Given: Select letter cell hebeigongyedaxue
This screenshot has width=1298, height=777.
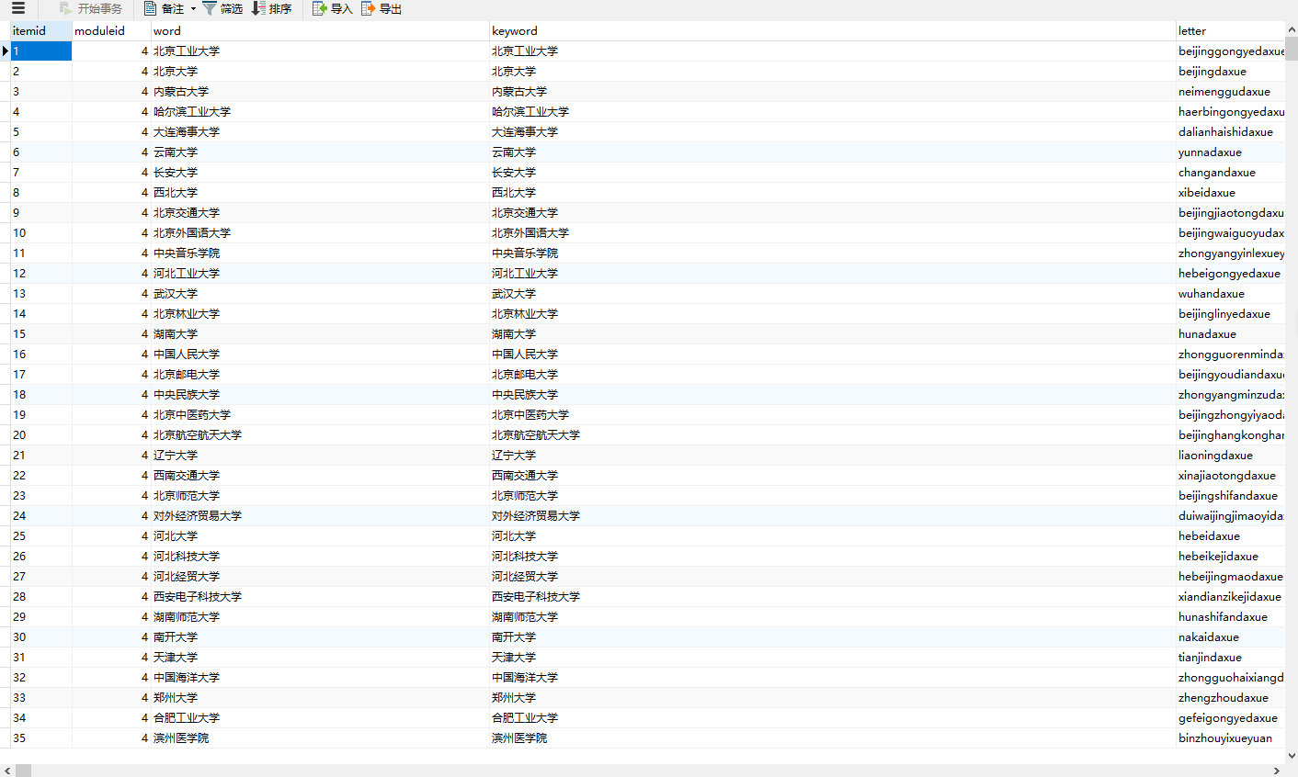Looking at the screenshot, I should 1230,273.
